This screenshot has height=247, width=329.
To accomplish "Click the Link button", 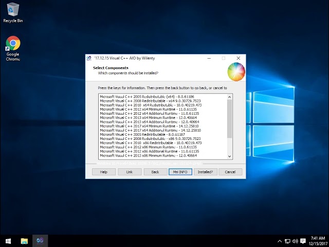I will point(130,172).
